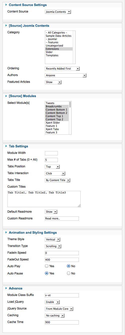
Task: Set Auto Pause to No
Action: [69, 273]
